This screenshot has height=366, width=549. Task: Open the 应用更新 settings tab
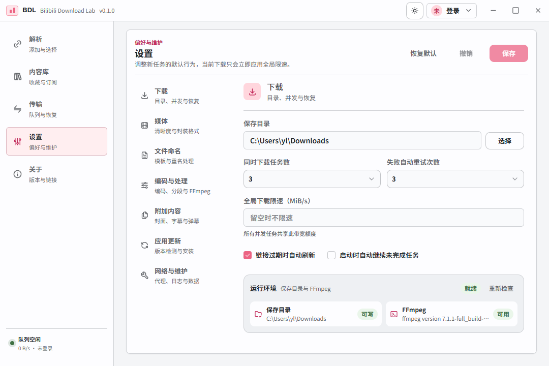[x=184, y=246]
